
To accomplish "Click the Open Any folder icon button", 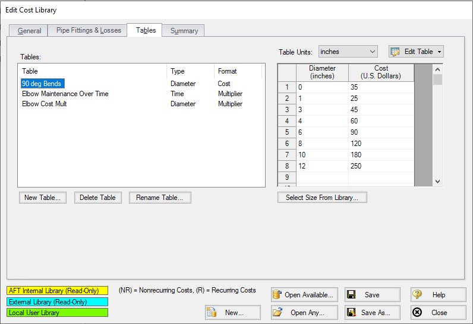I will point(277,313).
